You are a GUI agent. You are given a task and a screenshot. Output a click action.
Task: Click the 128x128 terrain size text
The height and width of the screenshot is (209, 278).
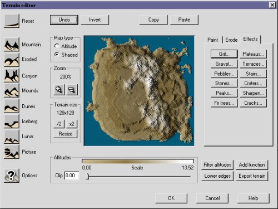point(66,113)
